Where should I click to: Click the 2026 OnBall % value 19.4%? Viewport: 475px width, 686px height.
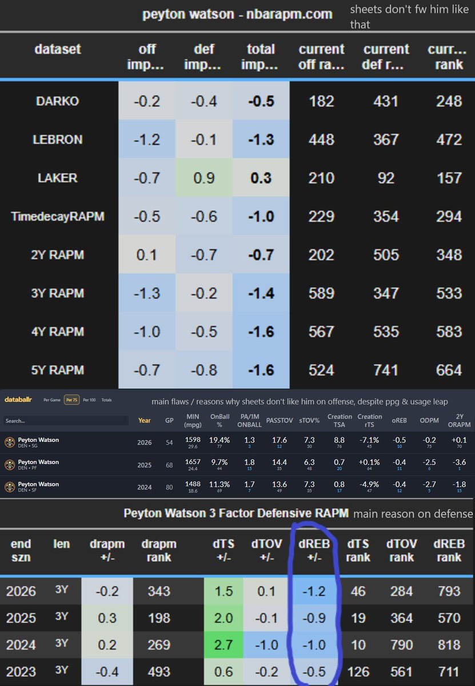pos(221,440)
